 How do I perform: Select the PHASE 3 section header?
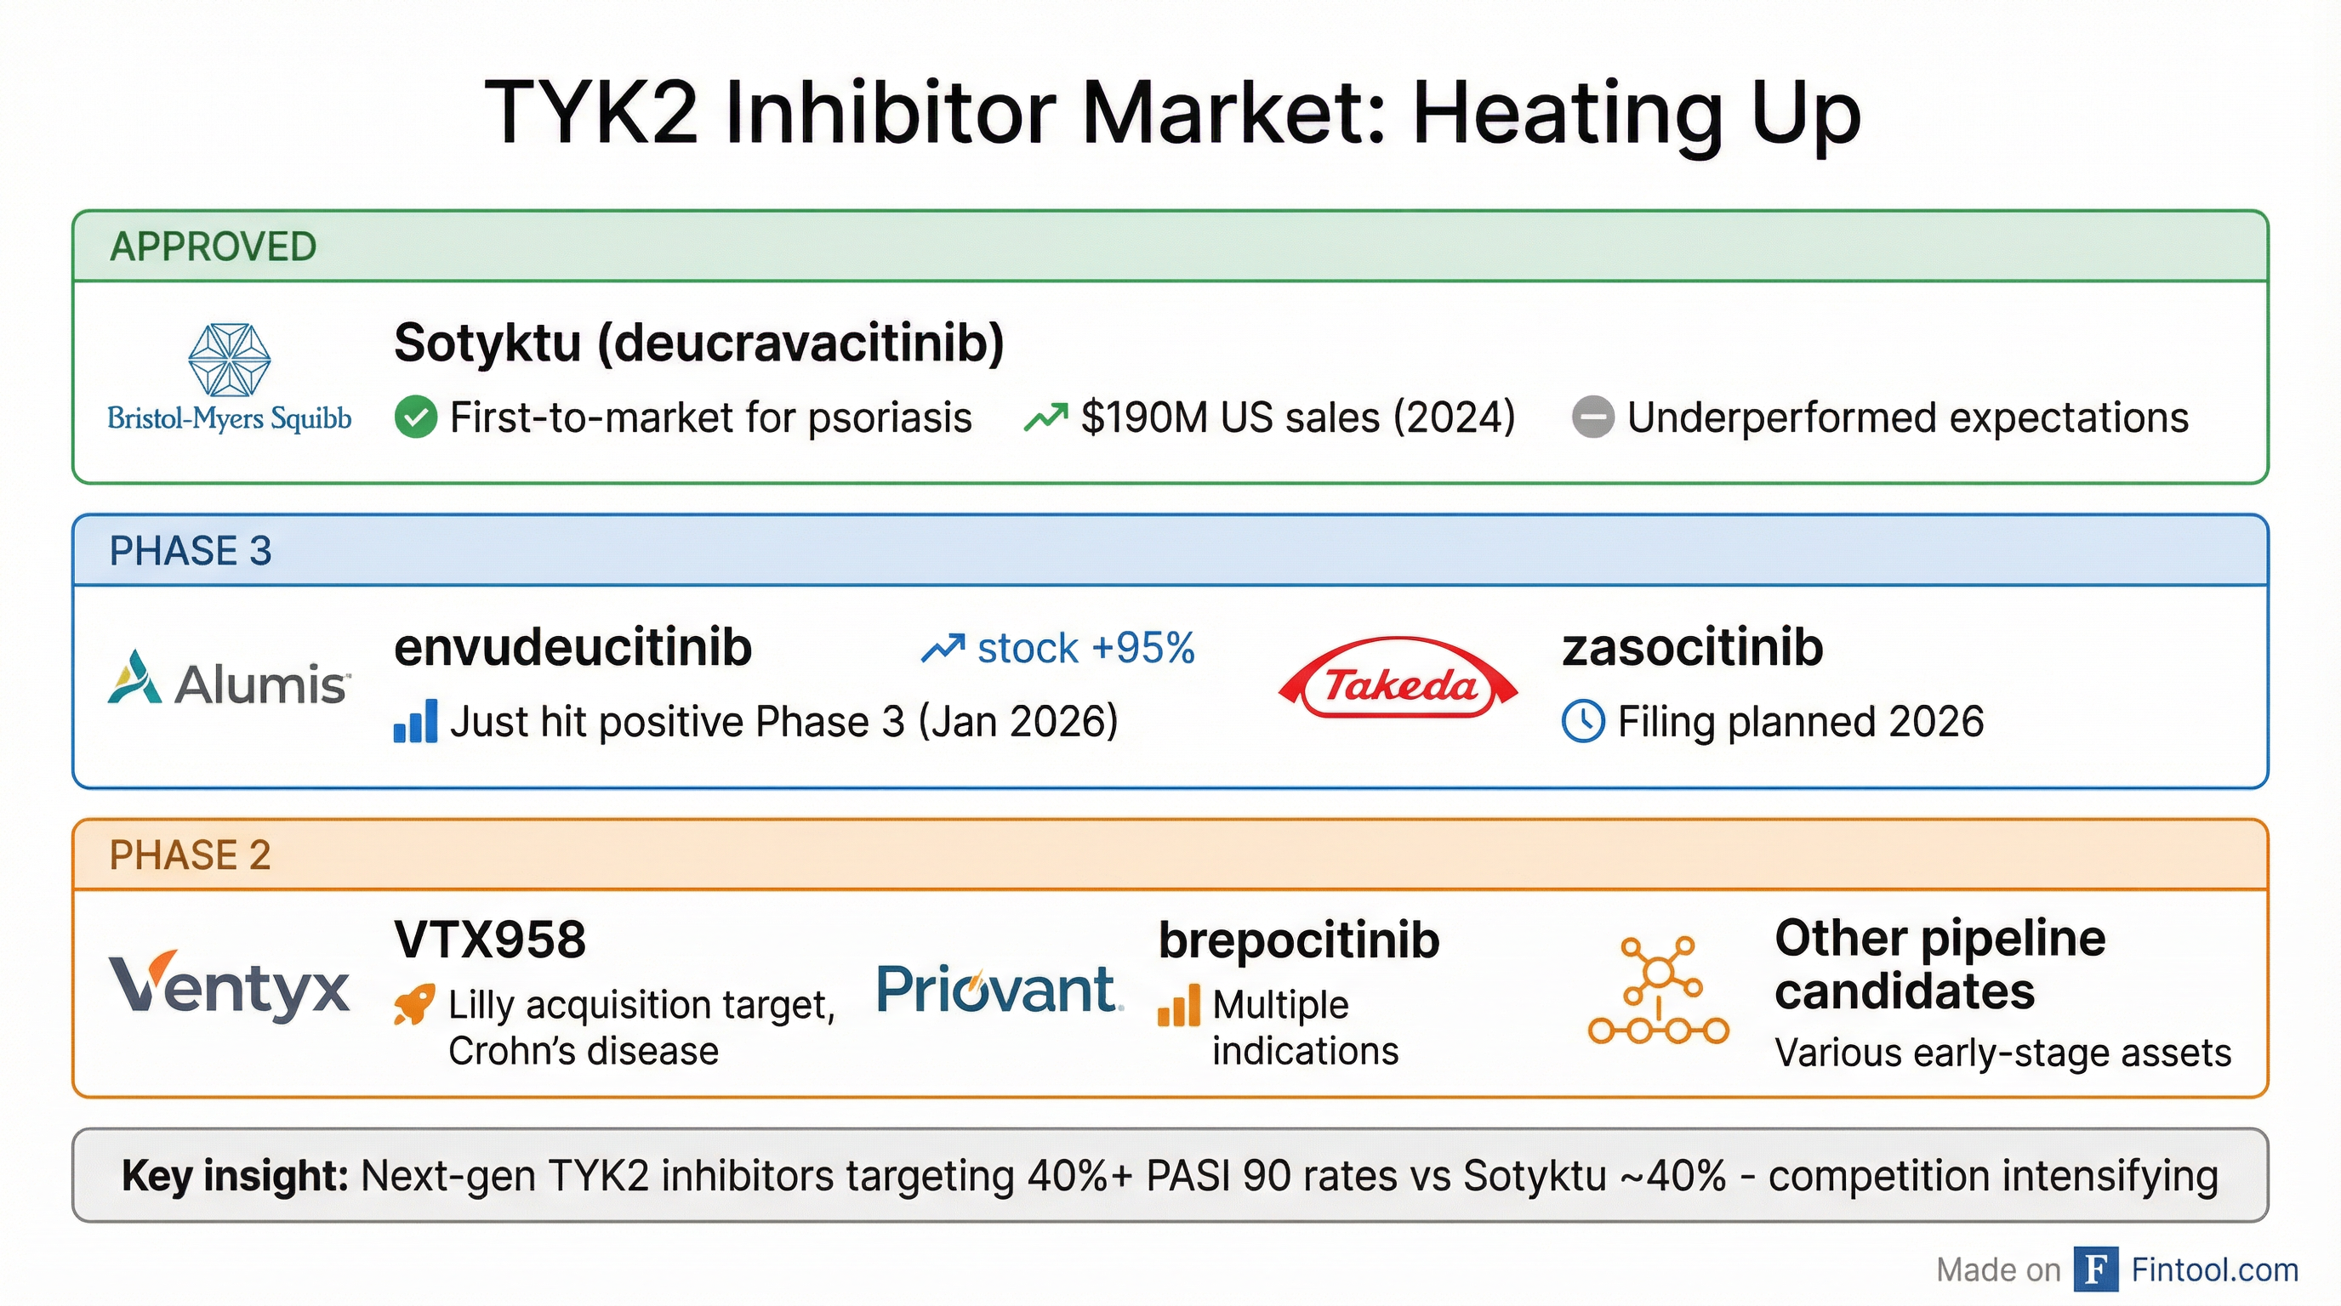(191, 551)
